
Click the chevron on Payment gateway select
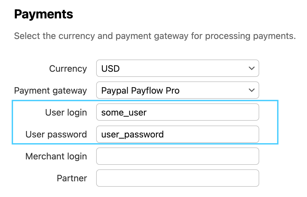point(252,90)
